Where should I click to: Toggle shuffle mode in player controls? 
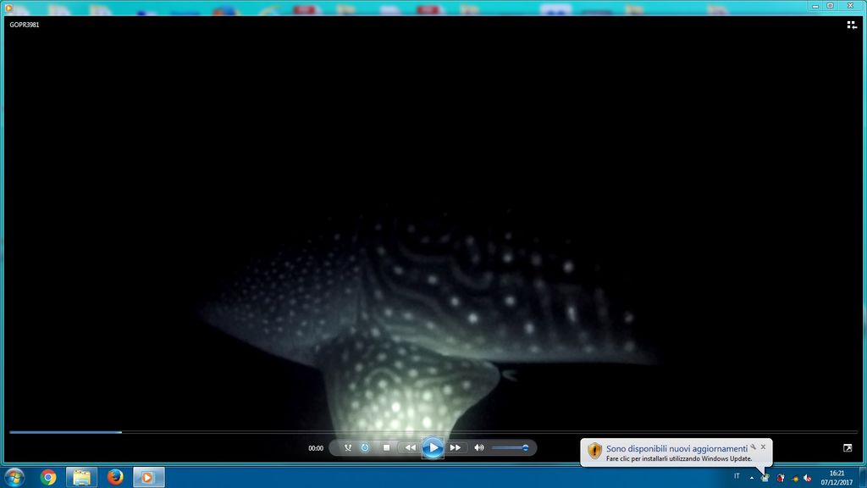[x=348, y=447]
